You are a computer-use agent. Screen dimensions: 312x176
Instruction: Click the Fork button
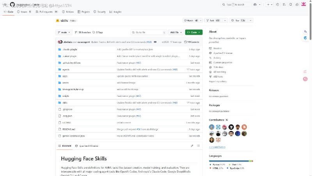(213, 20)
